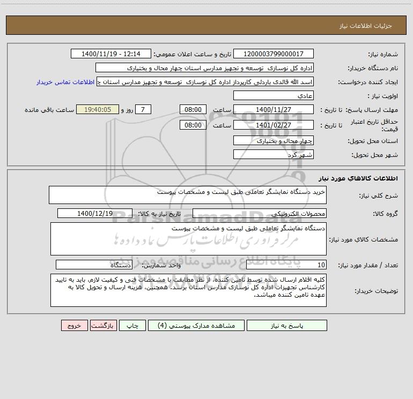Click the 'چاپ' print button

[132, 326]
